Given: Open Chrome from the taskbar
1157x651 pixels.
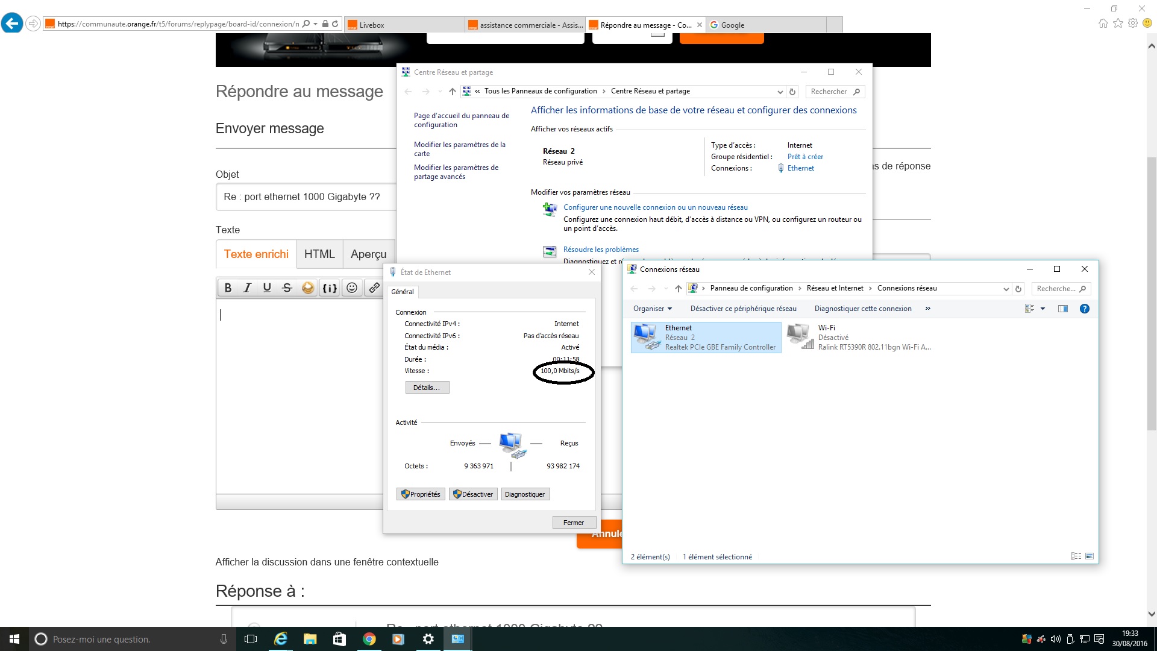Looking at the screenshot, I should tap(369, 639).
